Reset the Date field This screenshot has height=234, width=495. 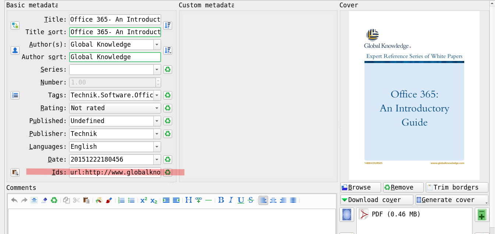[168, 159]
